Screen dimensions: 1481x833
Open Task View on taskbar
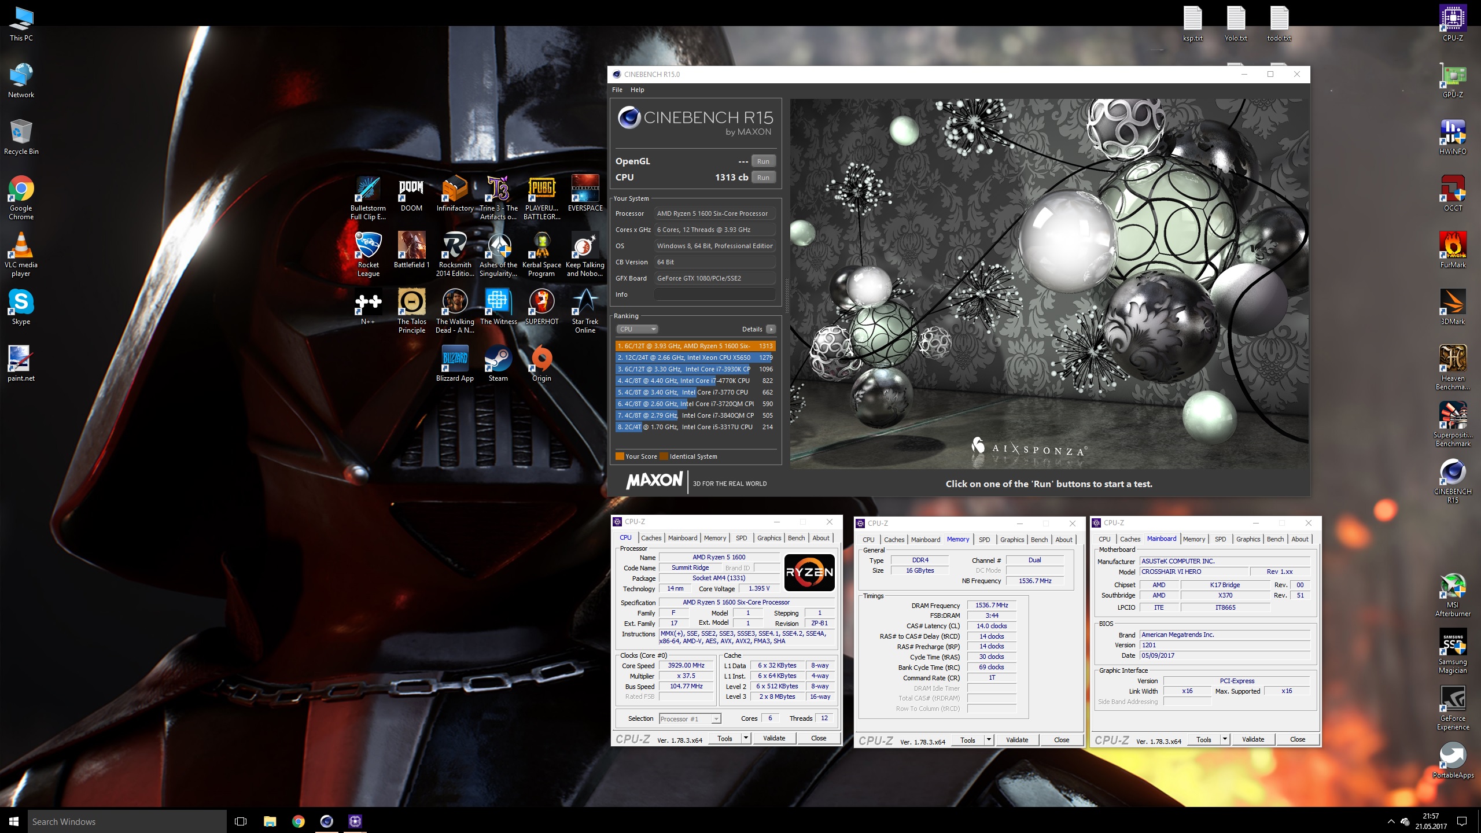point(241,821)
